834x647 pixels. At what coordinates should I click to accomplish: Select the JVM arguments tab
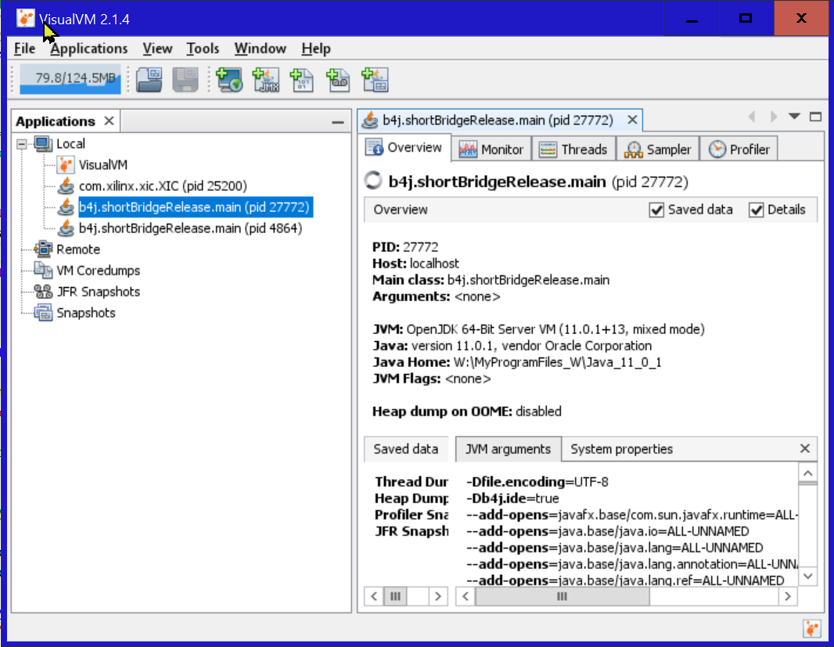click(509, 449)
